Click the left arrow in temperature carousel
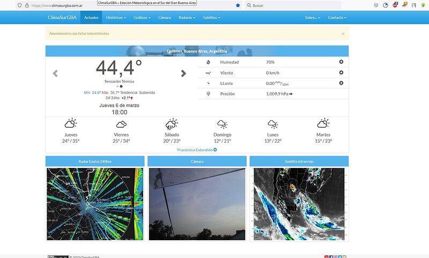 tap(55, 73)
